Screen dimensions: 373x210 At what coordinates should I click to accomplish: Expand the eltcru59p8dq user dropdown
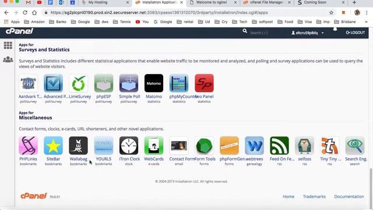click(308, 33)
